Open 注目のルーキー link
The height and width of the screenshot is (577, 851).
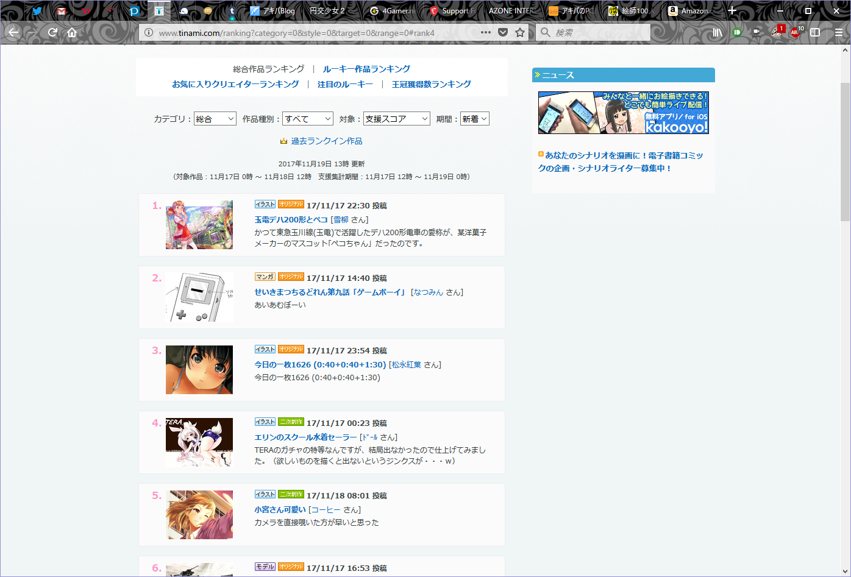click(345, 84)
